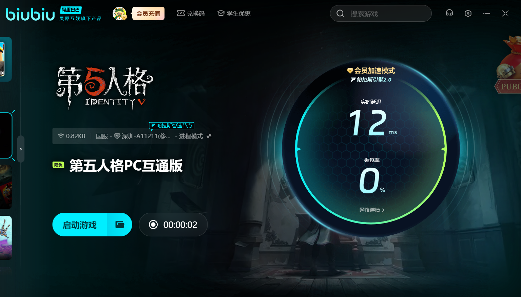Image resolution: width=521 pixels, height=297 pixels.
Task: Click the 帕拉斯智选节点 tag
Action: point(172,126)
